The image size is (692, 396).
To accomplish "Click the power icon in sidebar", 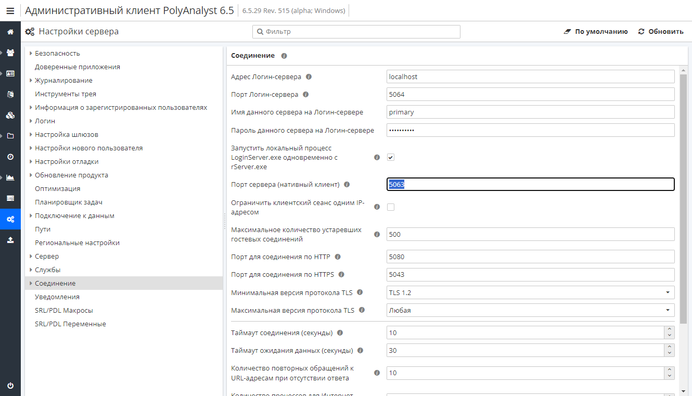I will [10, 386].
